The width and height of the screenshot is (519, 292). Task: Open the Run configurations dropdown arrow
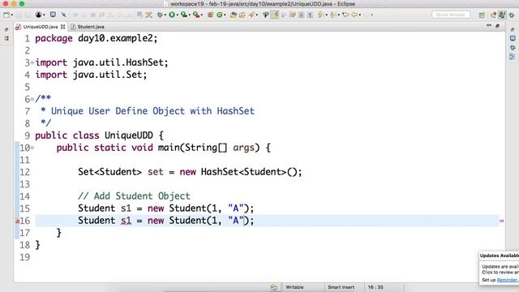click(178, 15)
